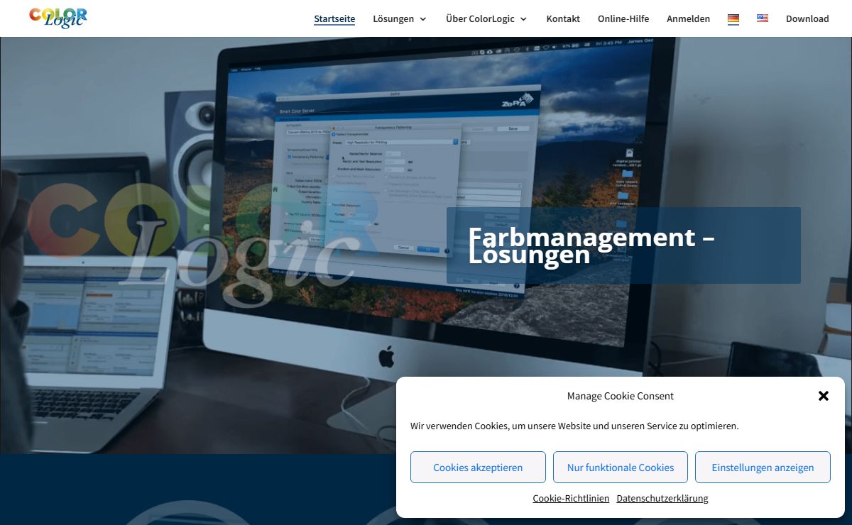The image size is (852, 525).
Task: Open the Download page
Action: (807, 19)
